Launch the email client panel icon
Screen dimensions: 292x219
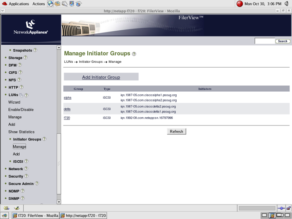(x=57, y=4)
